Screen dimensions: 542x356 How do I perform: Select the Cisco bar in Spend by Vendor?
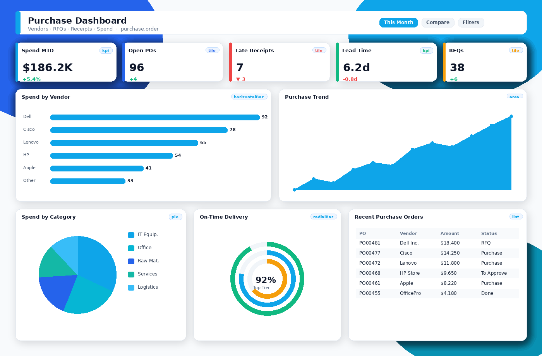pos(139,130)
